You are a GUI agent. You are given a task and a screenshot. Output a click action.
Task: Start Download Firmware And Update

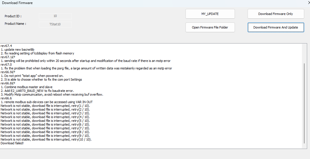pyautogui.click(x=276, y=27)
